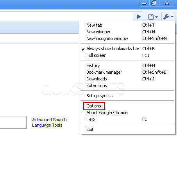Open Options in the menu

click(127, 106)
